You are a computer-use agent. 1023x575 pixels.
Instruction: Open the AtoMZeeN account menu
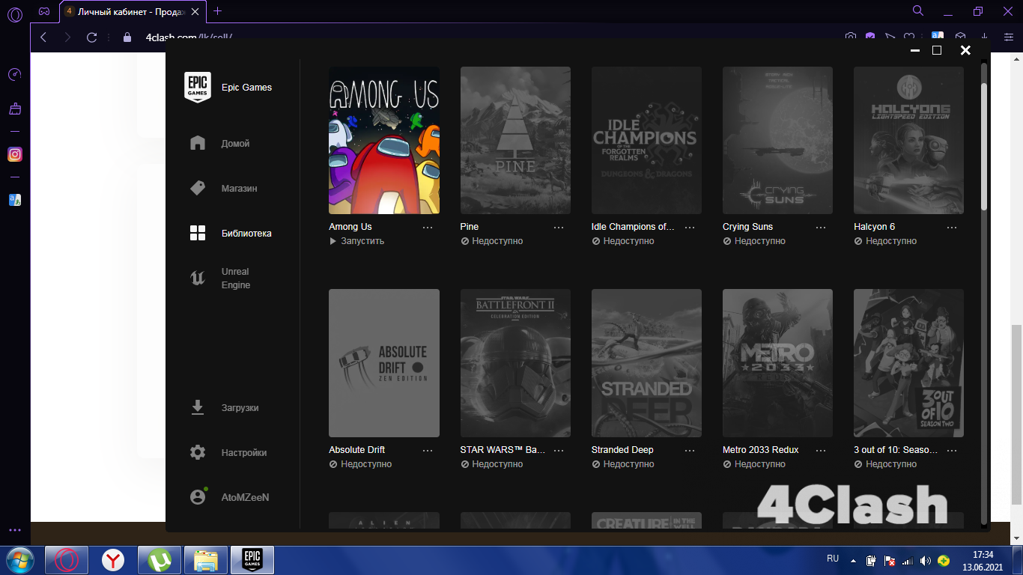pos(245,498)
